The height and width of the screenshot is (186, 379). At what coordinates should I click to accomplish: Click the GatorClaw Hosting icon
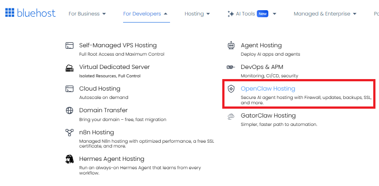pos(231,116)
